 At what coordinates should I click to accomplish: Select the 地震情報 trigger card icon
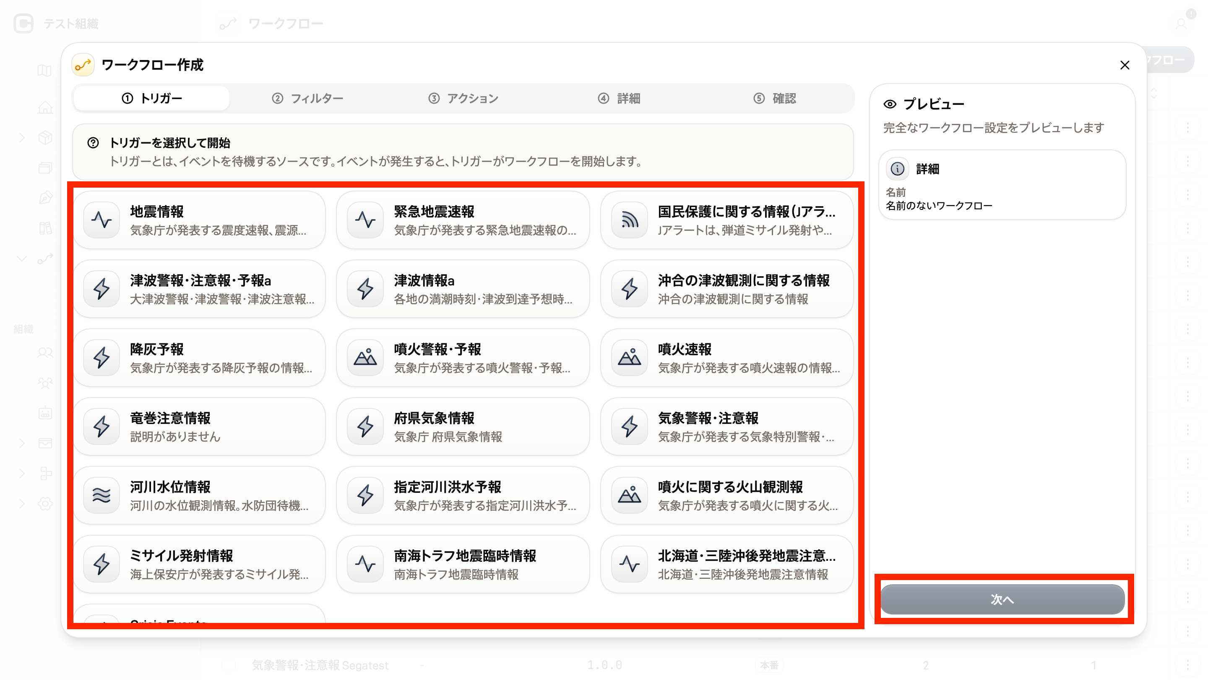click(101, 220)
